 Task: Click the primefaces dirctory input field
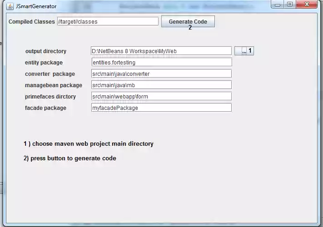coord(162,96)
